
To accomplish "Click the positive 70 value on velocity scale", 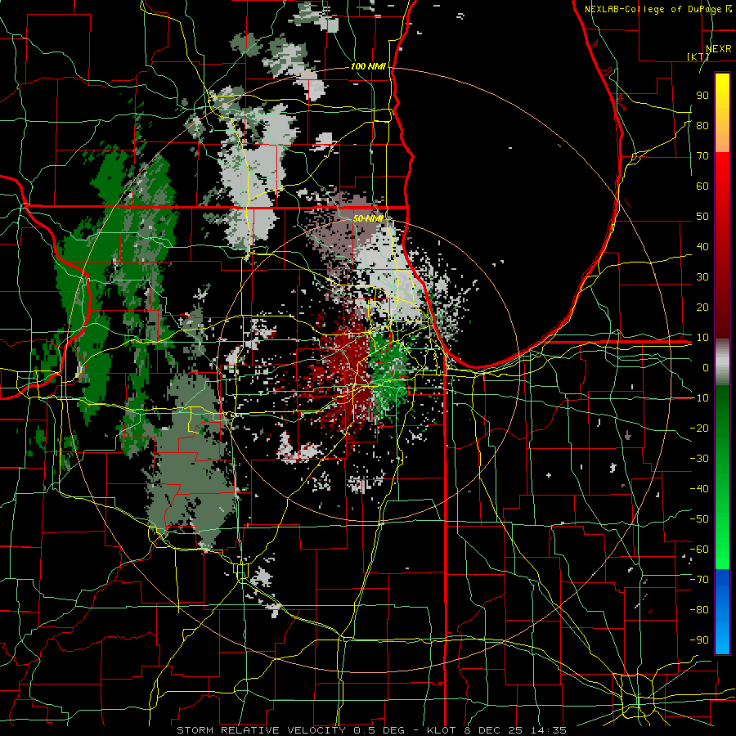I will click(702, 156).
